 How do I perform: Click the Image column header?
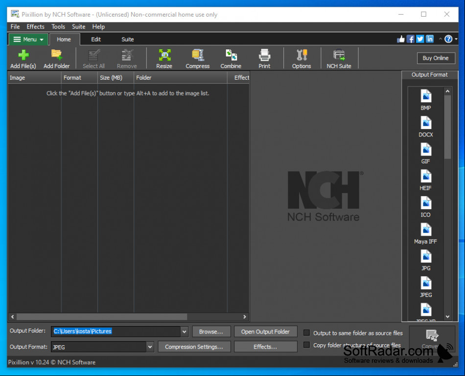point(34,78)
